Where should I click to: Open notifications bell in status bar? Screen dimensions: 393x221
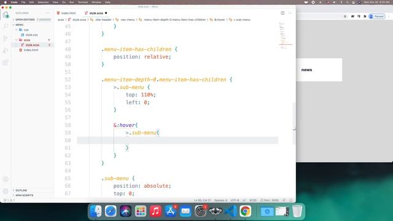point(290,200)
